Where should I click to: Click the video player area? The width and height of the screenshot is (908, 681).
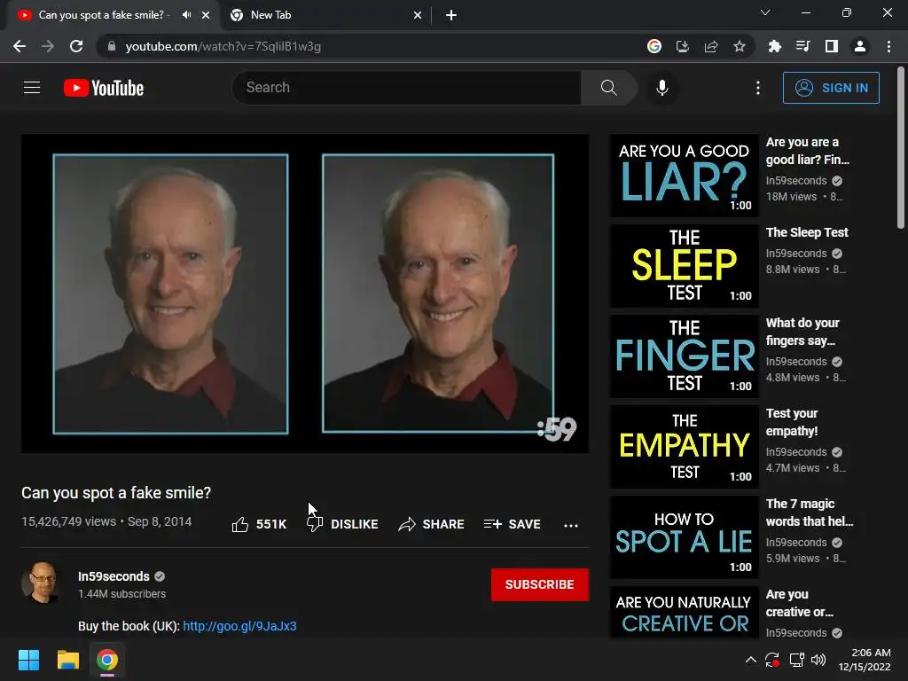305,294
